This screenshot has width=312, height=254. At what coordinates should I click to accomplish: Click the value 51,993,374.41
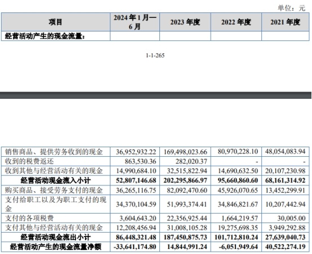point(187,205)
